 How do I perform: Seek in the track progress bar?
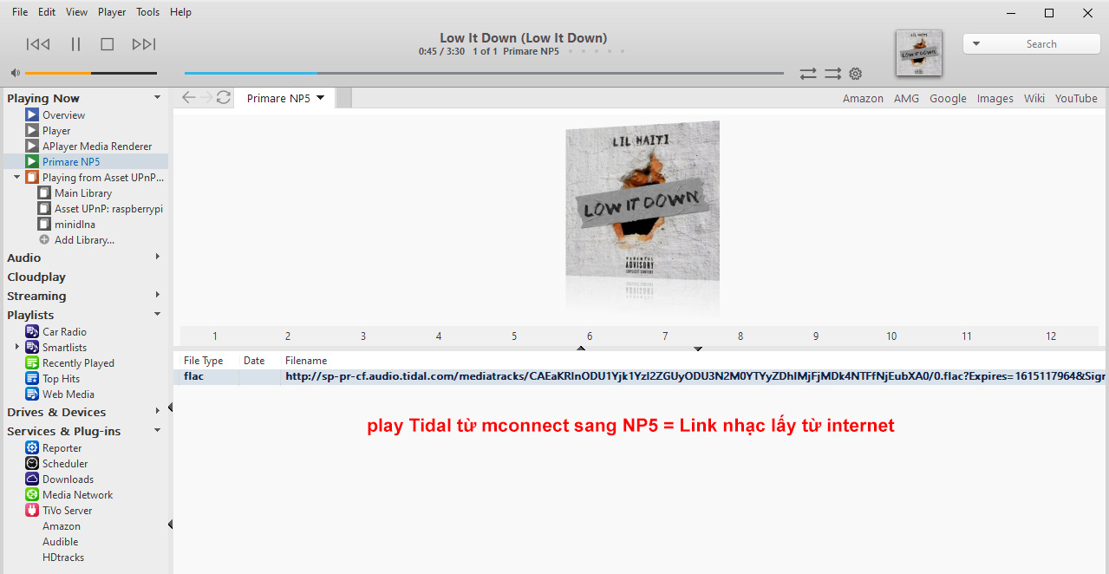484,73
